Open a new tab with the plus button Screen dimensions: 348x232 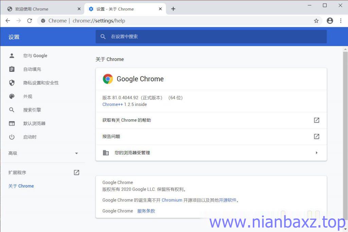click(x=173, y=9)
